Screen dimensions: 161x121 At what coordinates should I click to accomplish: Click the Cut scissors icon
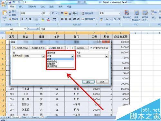tap(10, 11)
